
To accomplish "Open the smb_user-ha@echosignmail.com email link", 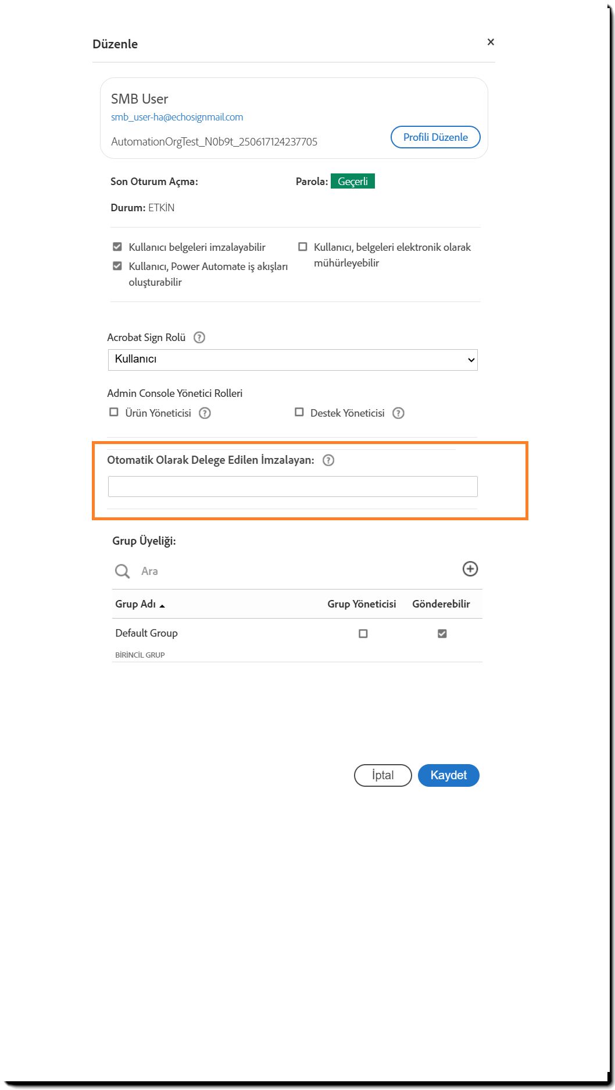I will point(177,117).
